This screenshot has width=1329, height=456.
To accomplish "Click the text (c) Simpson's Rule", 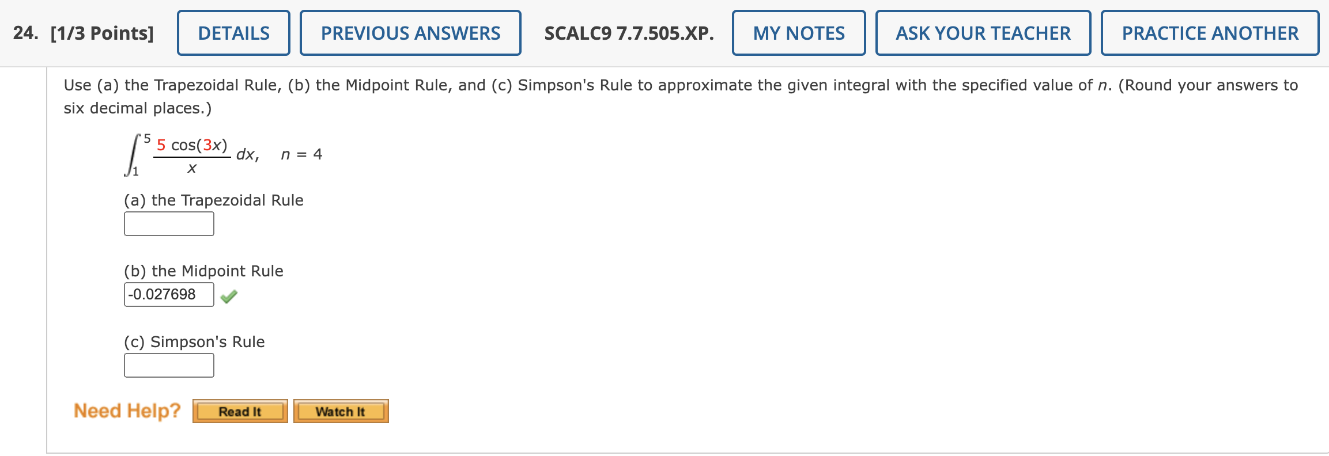I will click(194, 341).
